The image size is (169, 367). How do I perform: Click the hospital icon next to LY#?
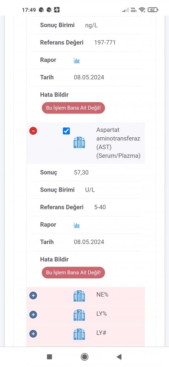tap(79, 334)
